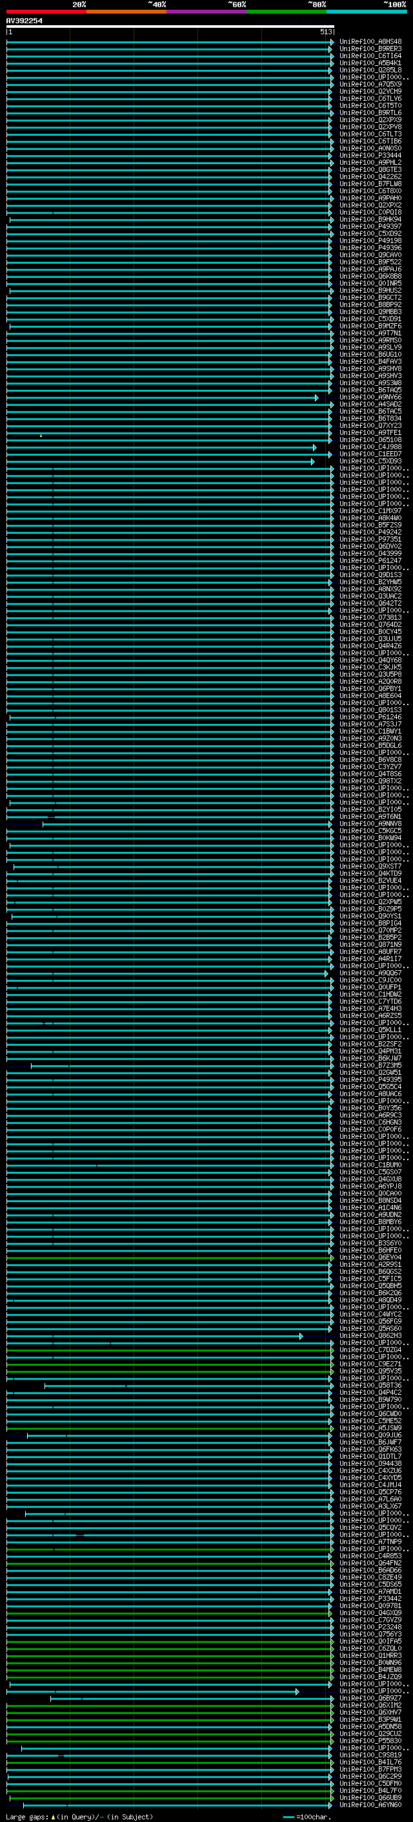Open UniRef100_P49397 hit
Image resolution: width=413 pixels, height=1822 pixels.
click(370, 226)
